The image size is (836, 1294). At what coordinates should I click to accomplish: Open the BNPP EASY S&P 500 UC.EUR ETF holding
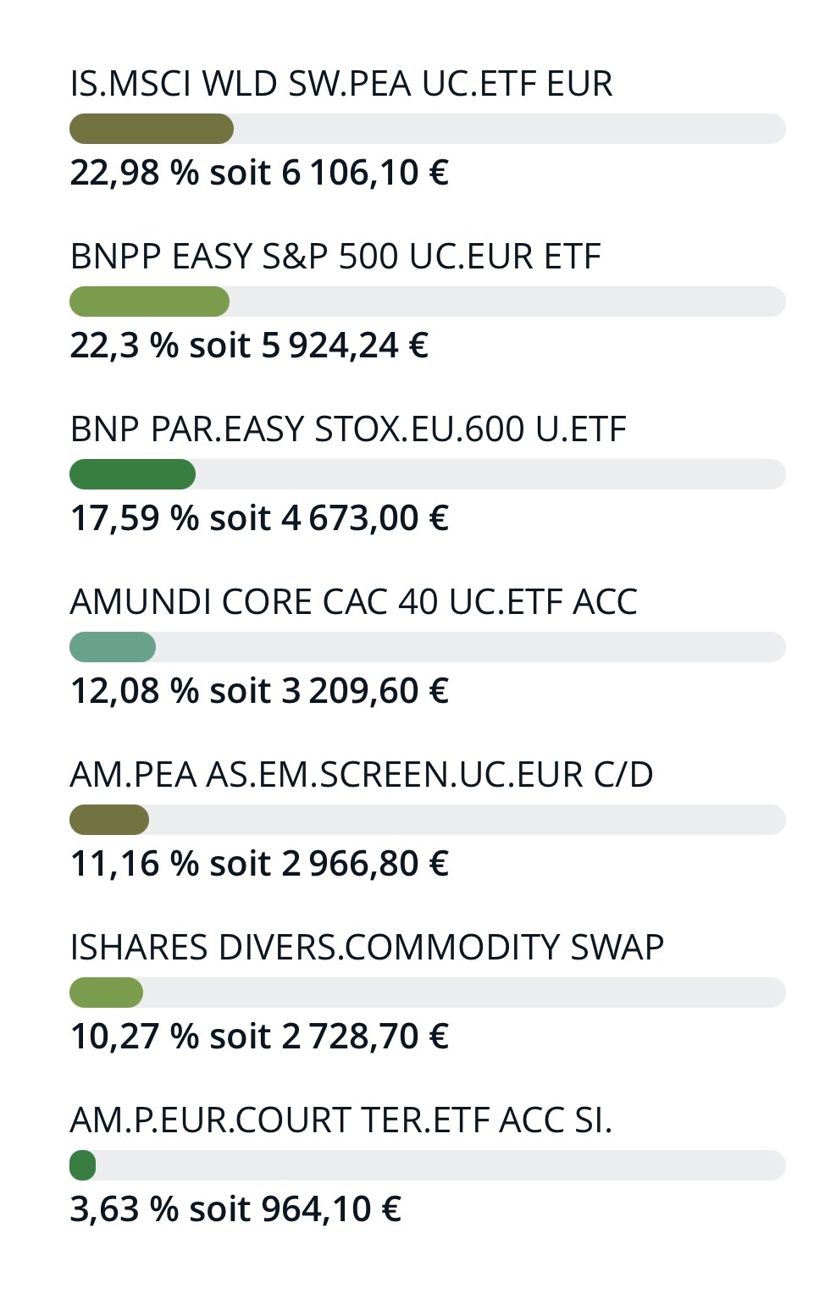pyautogui.click(x=335, y=257)
